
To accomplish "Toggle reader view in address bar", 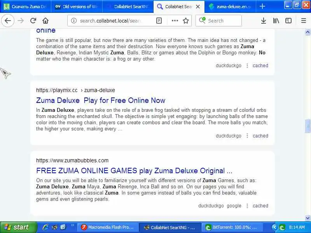I will pos(159,21).
